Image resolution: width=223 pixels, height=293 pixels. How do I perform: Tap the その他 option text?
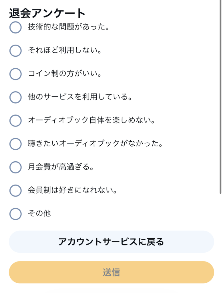[x=39, y=213]
